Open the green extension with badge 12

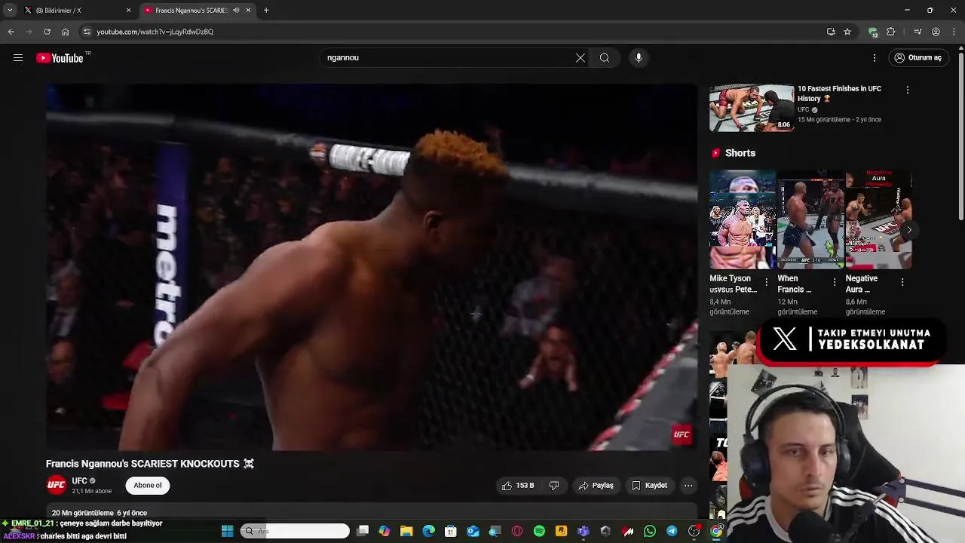tap(873, 32)
